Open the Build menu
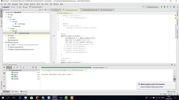 pos(38,4)
